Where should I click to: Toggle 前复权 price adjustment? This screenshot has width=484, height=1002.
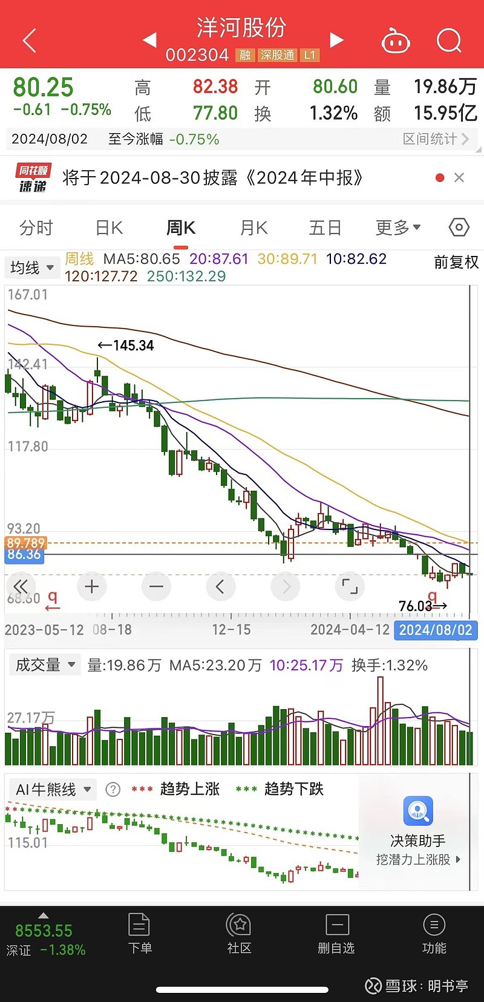pyautogui.click(x=456, y=262)
